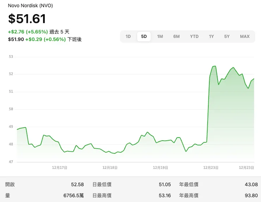Click the steep price jump line segment
Screen dimensions: 261x202
click(x=208, y=109)
